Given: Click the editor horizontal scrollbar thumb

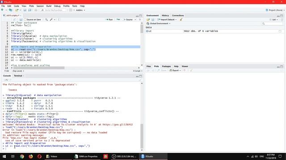Looking at the screenshot, I should point(39,68).
